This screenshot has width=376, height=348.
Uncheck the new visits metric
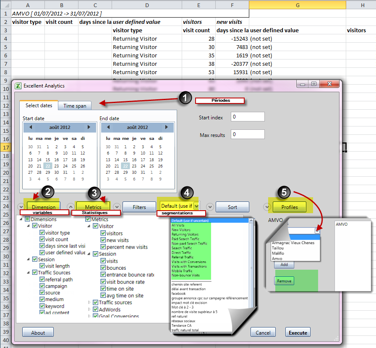coord(103,240)
